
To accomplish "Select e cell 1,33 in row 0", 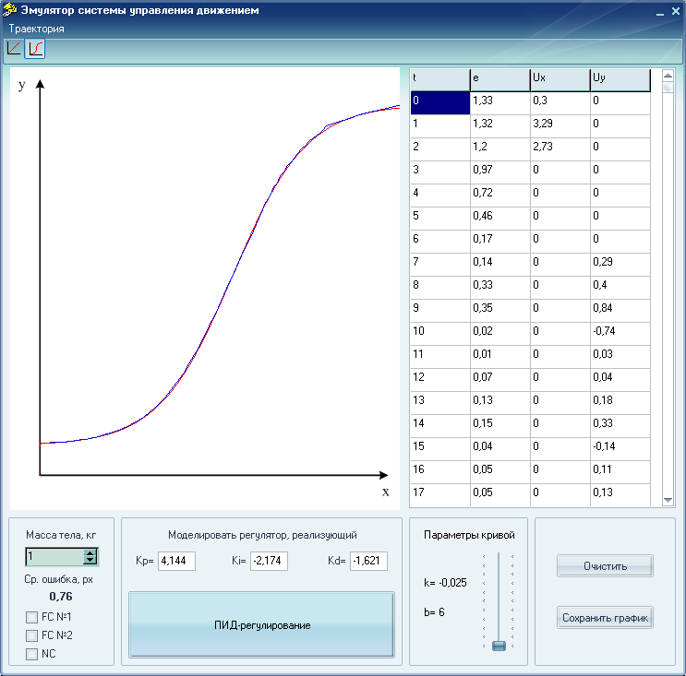I will (500, 103).
